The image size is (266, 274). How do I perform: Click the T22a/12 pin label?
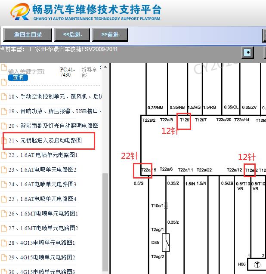pyautogui.click(x=234, y=170)
